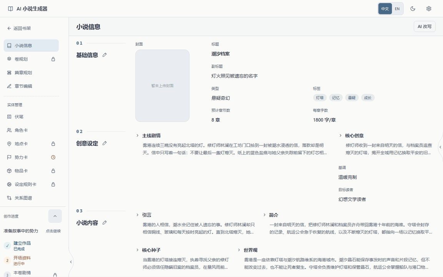Click the AI 改写 button
Viewport: 443px width, 277px height.
pos(425,27)
